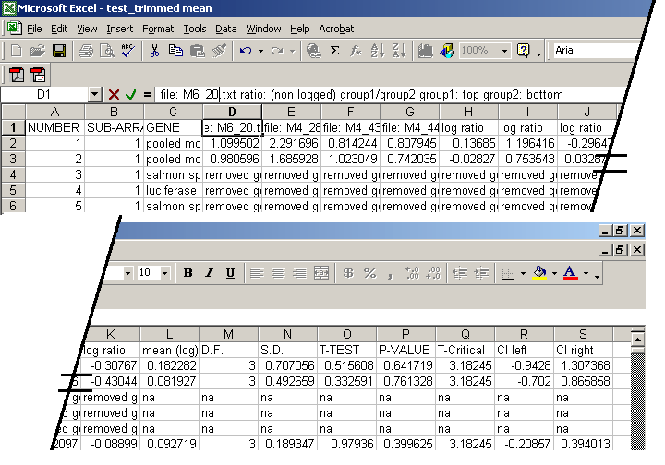
Task: Click the second Acrobat PDF icon
Action: [x=38, y=75]
